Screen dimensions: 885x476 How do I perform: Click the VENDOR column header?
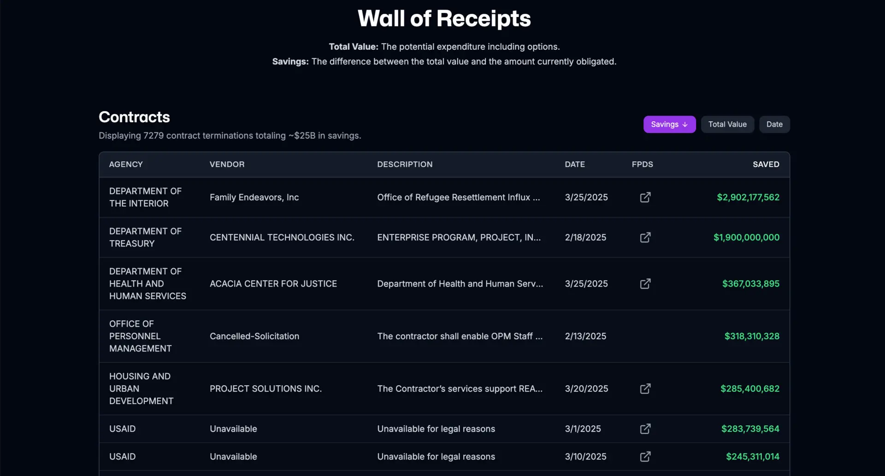(227, 164)
